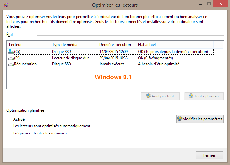Click 'Les lecteurs sont optimisés automatiquement.' text
The image size is (230, 165).
(x=52, y=126)
